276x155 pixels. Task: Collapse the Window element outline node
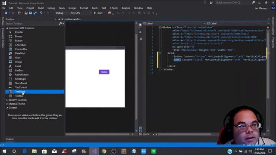(160, 28)
